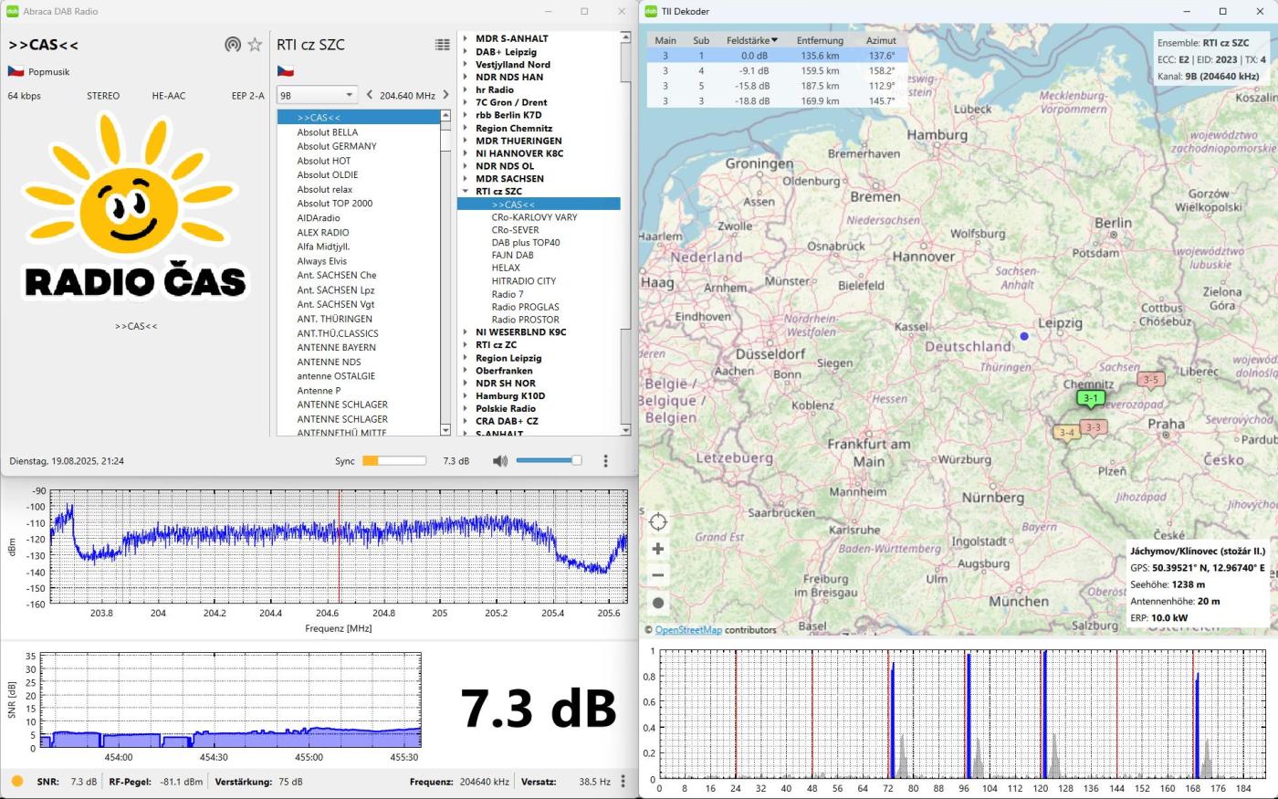Click the announcement broadcast icon beside the star
1278x799 pixels.
pos(233,45)
